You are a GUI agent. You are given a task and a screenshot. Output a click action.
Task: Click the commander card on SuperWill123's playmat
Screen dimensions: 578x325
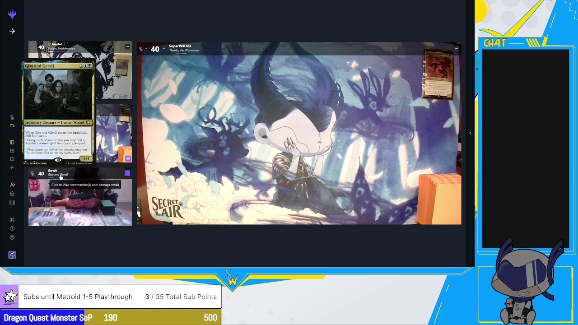(x=438, y=74)
